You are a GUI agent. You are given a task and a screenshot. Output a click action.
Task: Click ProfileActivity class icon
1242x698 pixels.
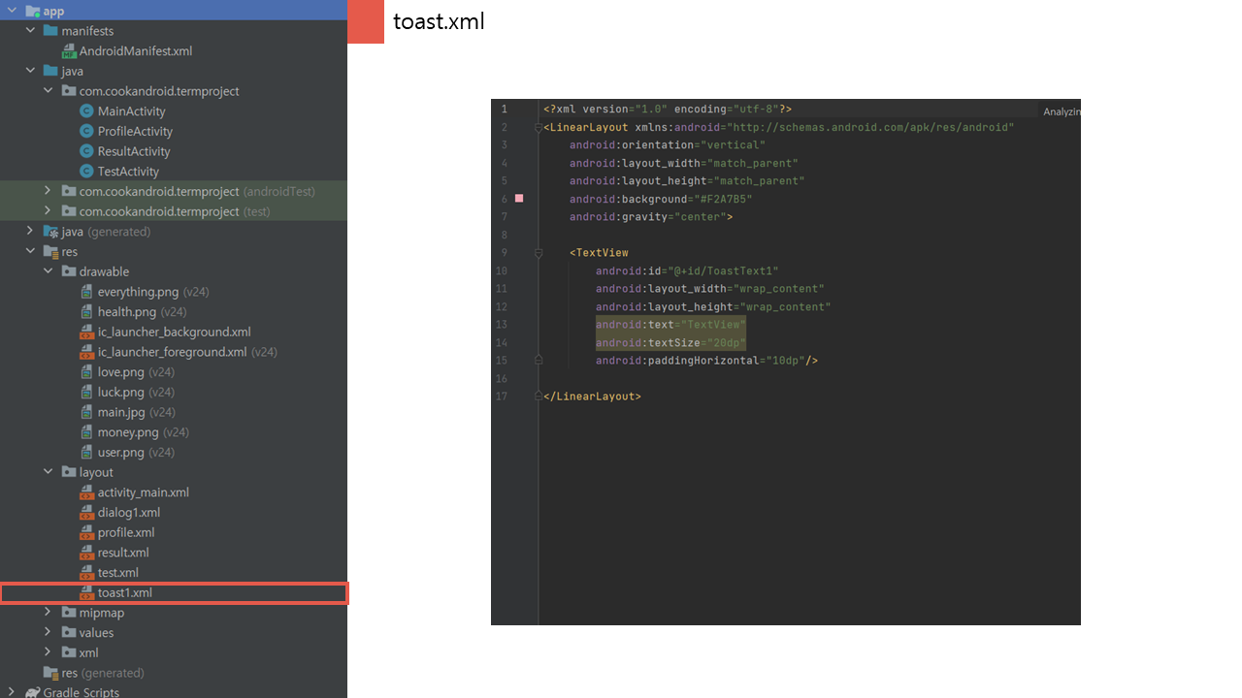click(x=86, y=131)
